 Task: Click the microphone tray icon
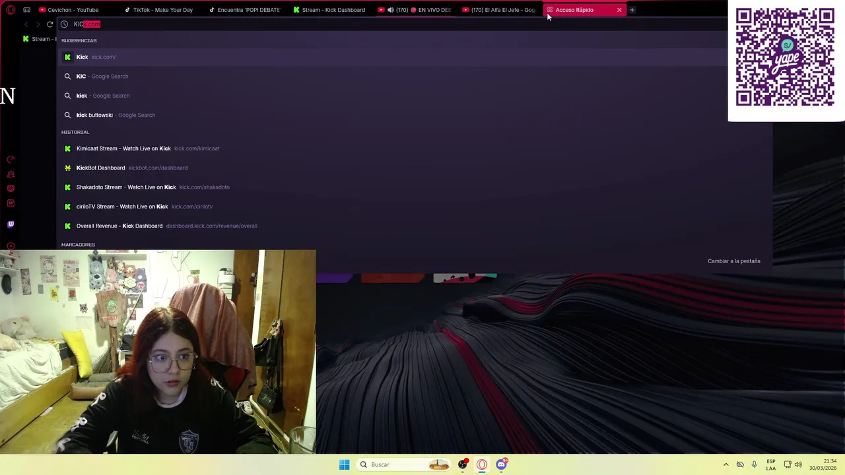(x=754, y=464)
